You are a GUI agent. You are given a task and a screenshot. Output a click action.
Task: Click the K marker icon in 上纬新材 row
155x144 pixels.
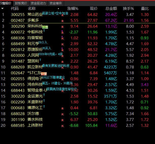pos(63,126)
